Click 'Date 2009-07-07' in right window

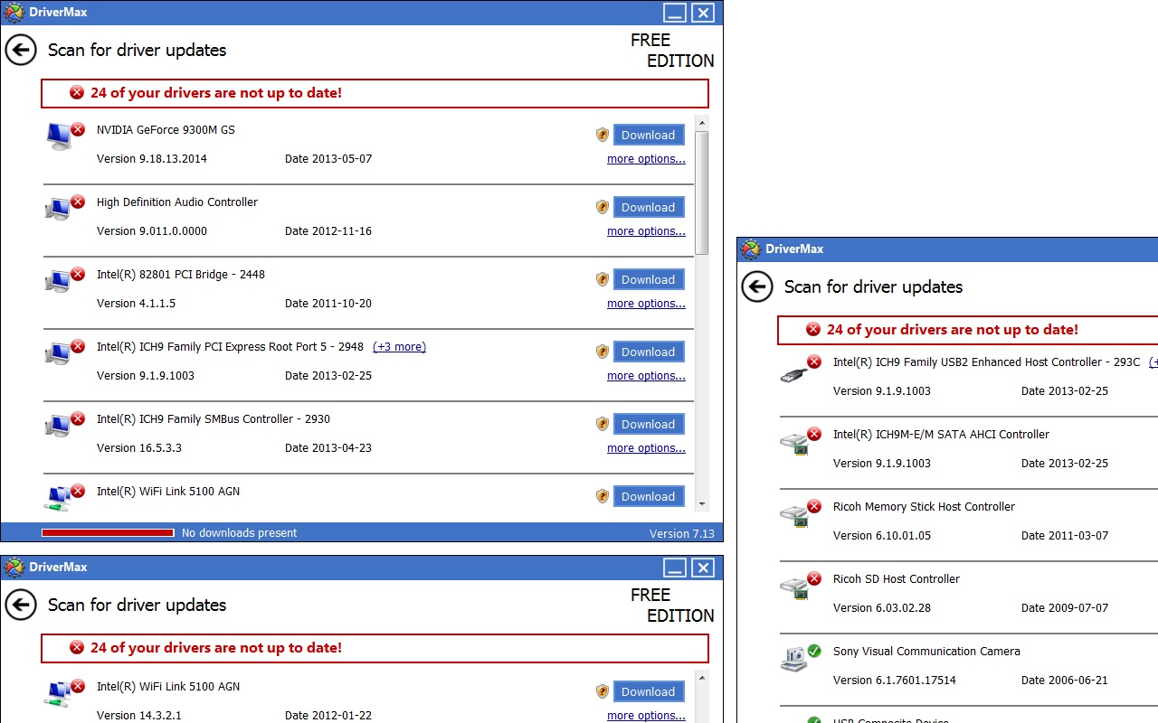[x=1065, y=608]
